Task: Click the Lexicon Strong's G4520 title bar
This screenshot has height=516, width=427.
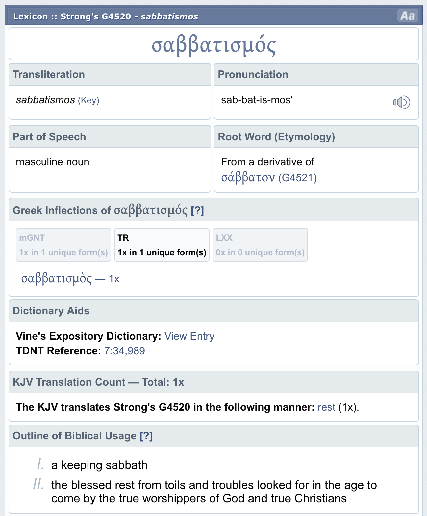Action: pyautogui.click(x=105, y=16)
